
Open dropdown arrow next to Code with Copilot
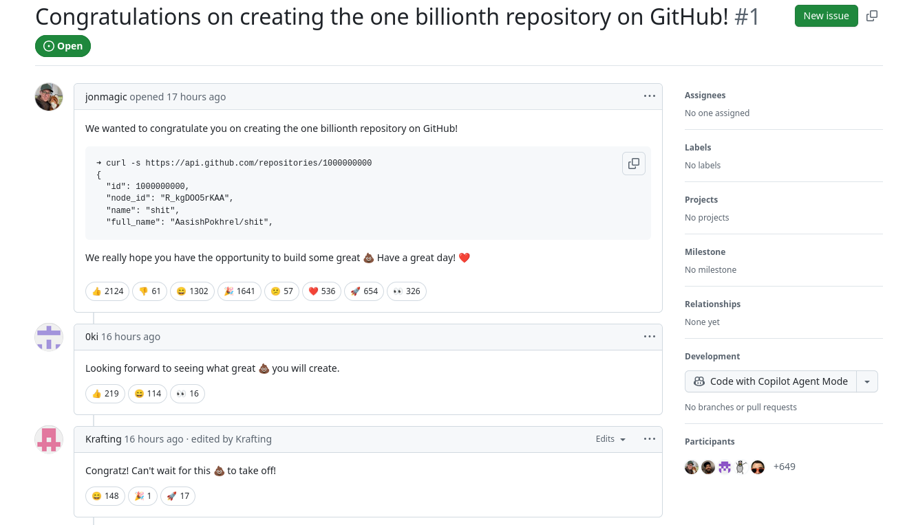pyautogui.click(x=867, y=381)
